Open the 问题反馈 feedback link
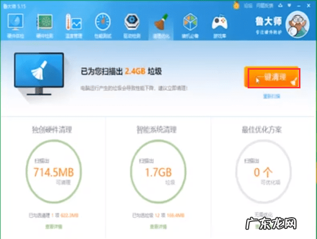Screen dimensions: 317x239 (265, 6)
